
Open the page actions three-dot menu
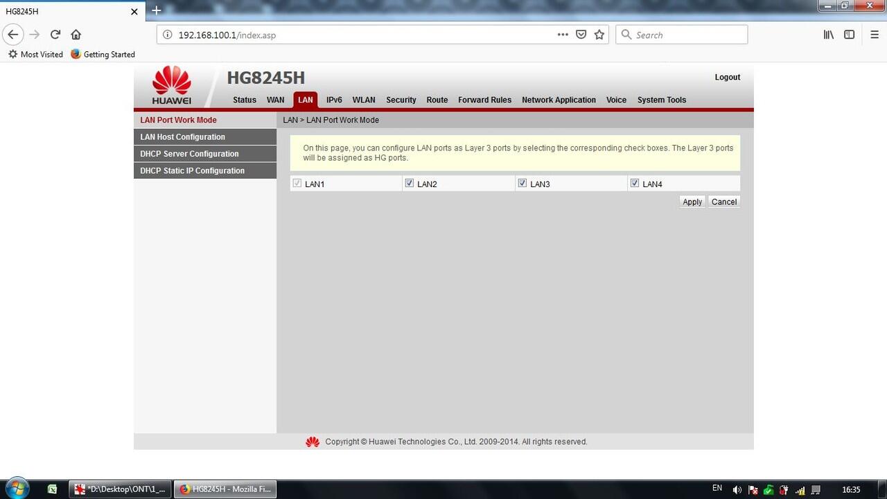[x=563, y=35]
